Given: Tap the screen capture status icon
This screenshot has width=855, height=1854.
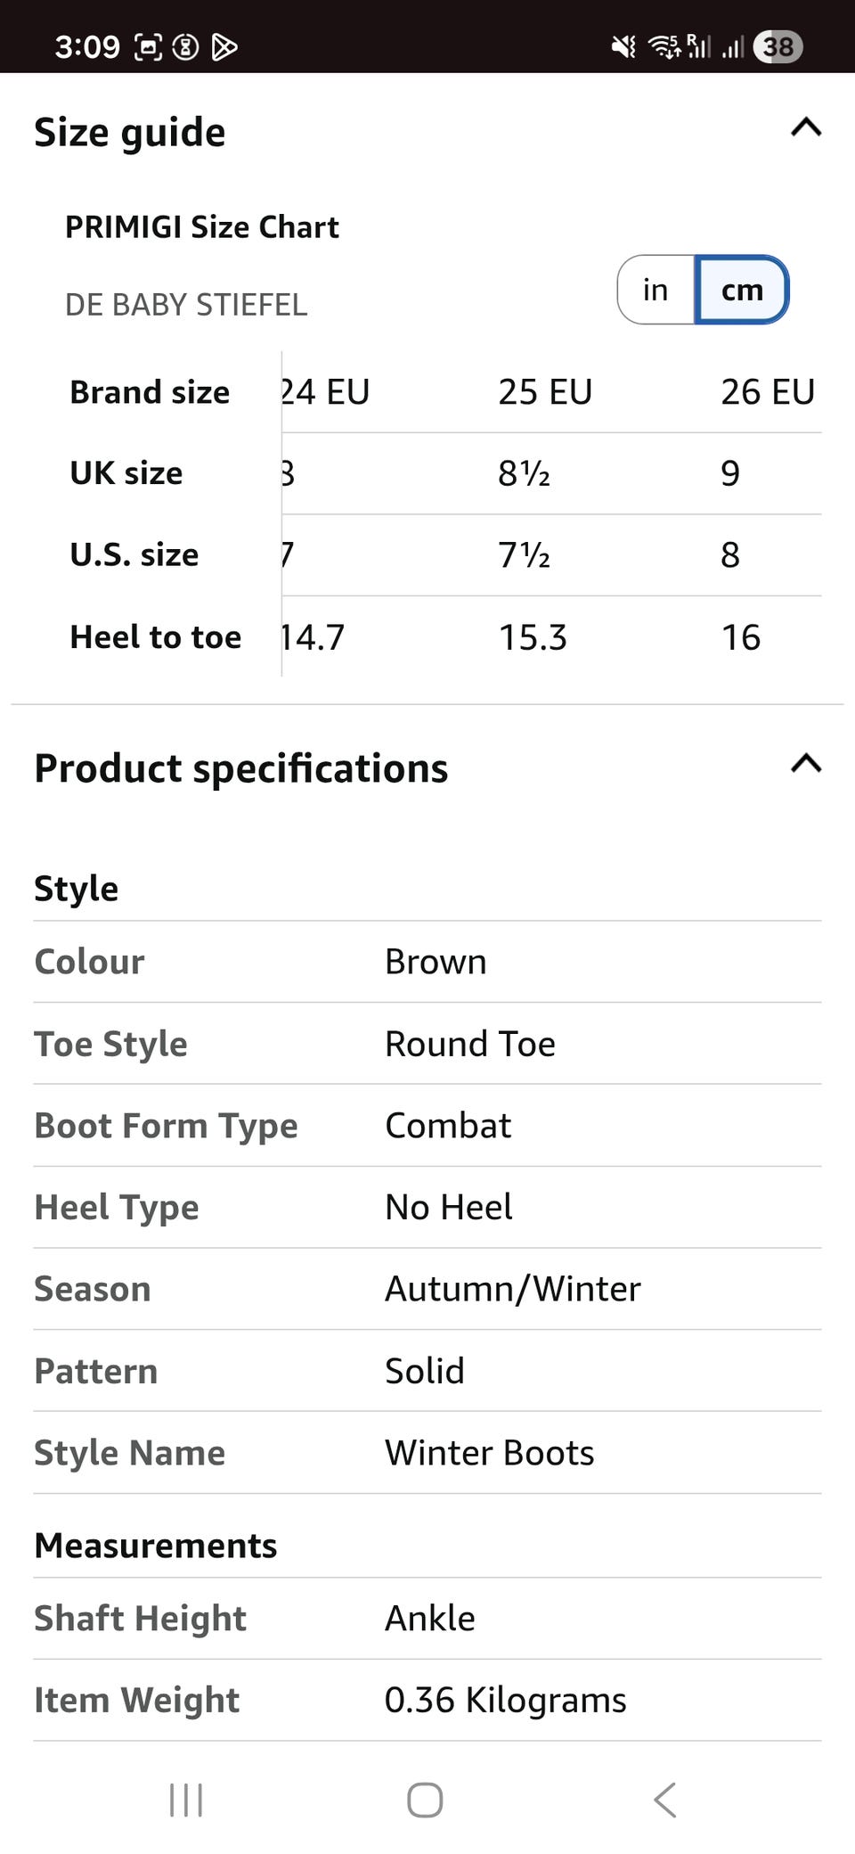Looking at the screenshot, I should [148, 46].
